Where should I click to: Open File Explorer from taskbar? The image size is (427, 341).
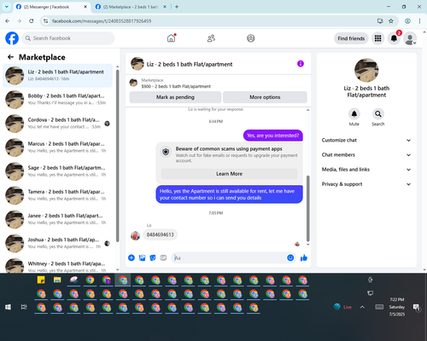click(x=57, y=280)
